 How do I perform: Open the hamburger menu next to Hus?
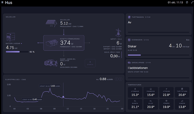(2, 2)
